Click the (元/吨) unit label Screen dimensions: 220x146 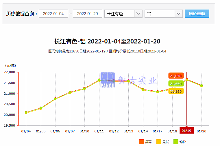10,65
